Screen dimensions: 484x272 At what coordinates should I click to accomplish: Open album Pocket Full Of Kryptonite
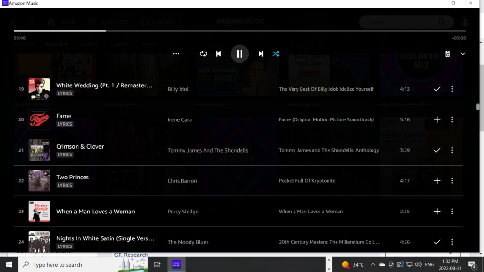(x=307, y=181)
